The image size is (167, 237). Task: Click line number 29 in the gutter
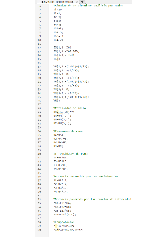(39, 112)
